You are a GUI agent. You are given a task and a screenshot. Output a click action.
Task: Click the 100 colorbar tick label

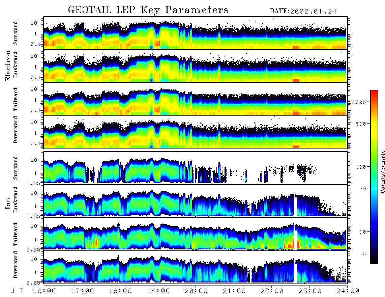(x=361, y=167)
